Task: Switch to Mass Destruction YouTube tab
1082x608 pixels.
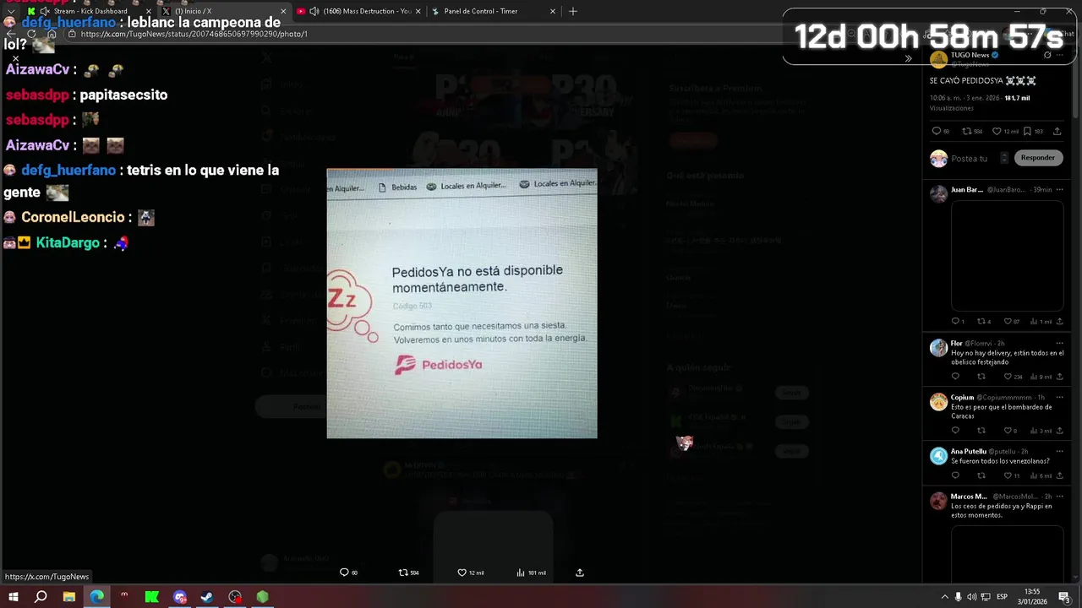Action: coord(358,11)
